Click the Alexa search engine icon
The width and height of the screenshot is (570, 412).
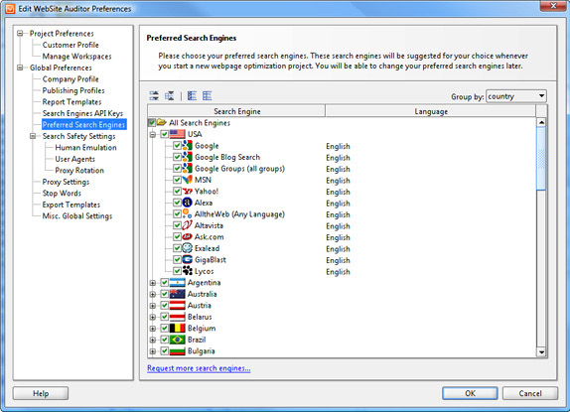(188, 203)
